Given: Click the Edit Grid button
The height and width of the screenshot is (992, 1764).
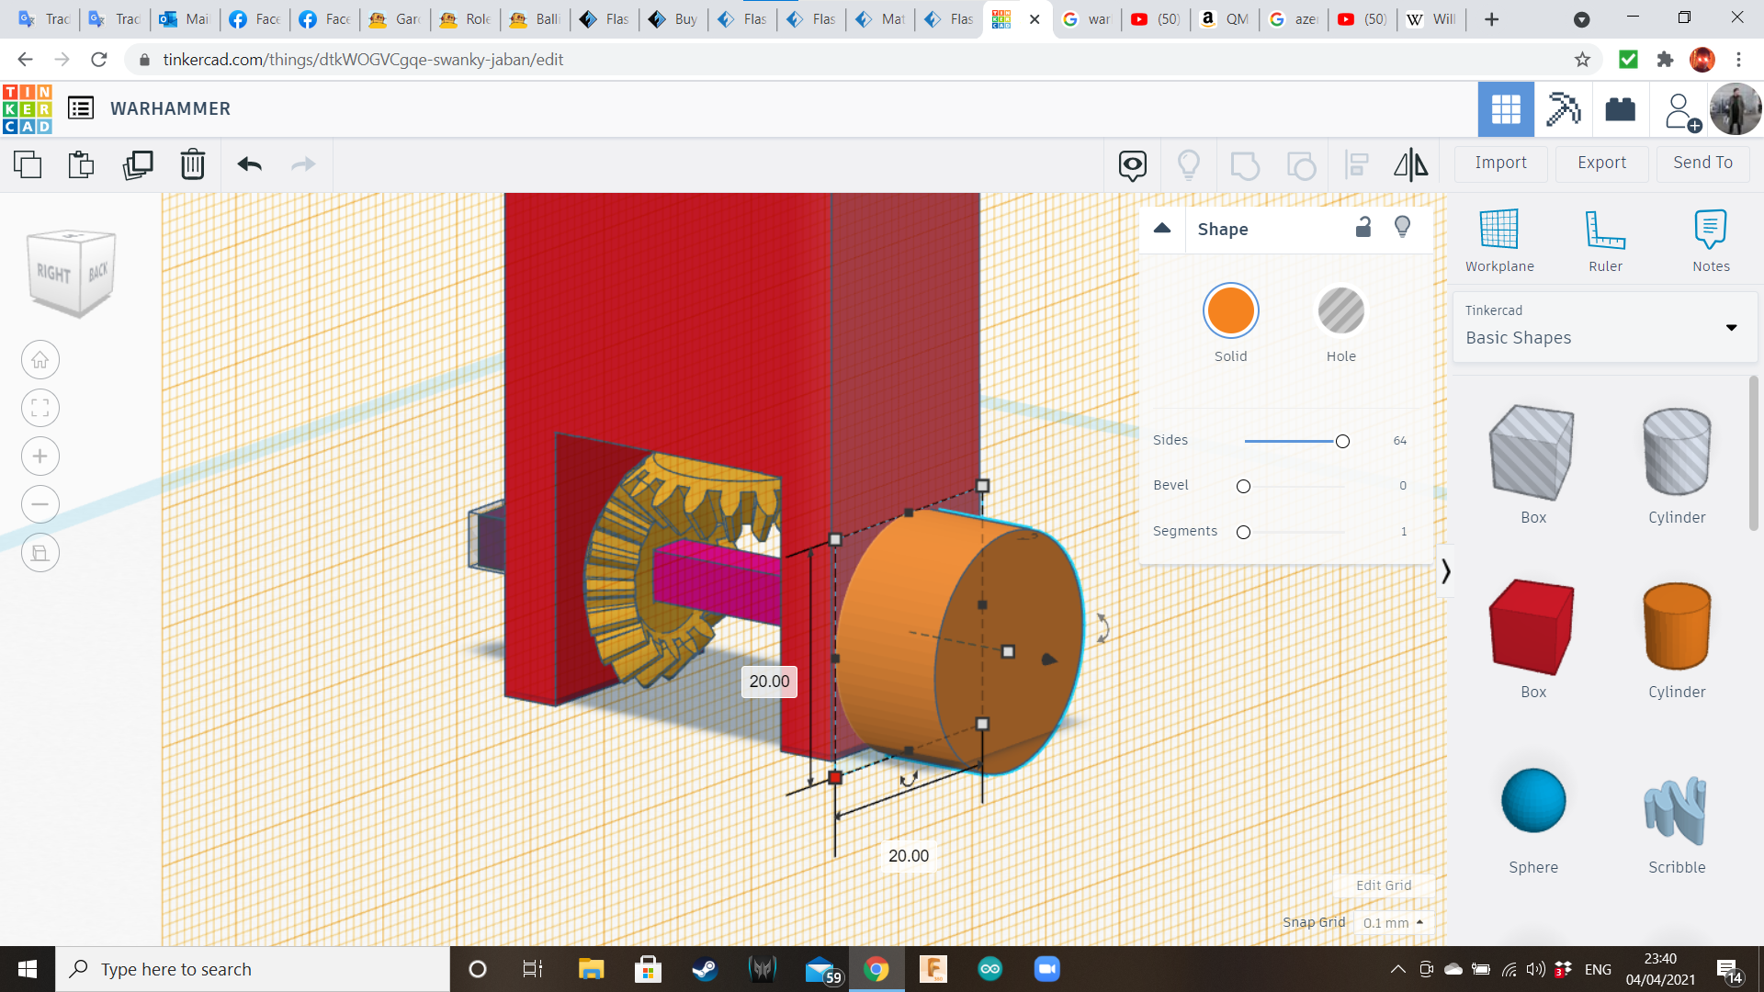Looking at the screenshot, I should (x=1383, y=885).
